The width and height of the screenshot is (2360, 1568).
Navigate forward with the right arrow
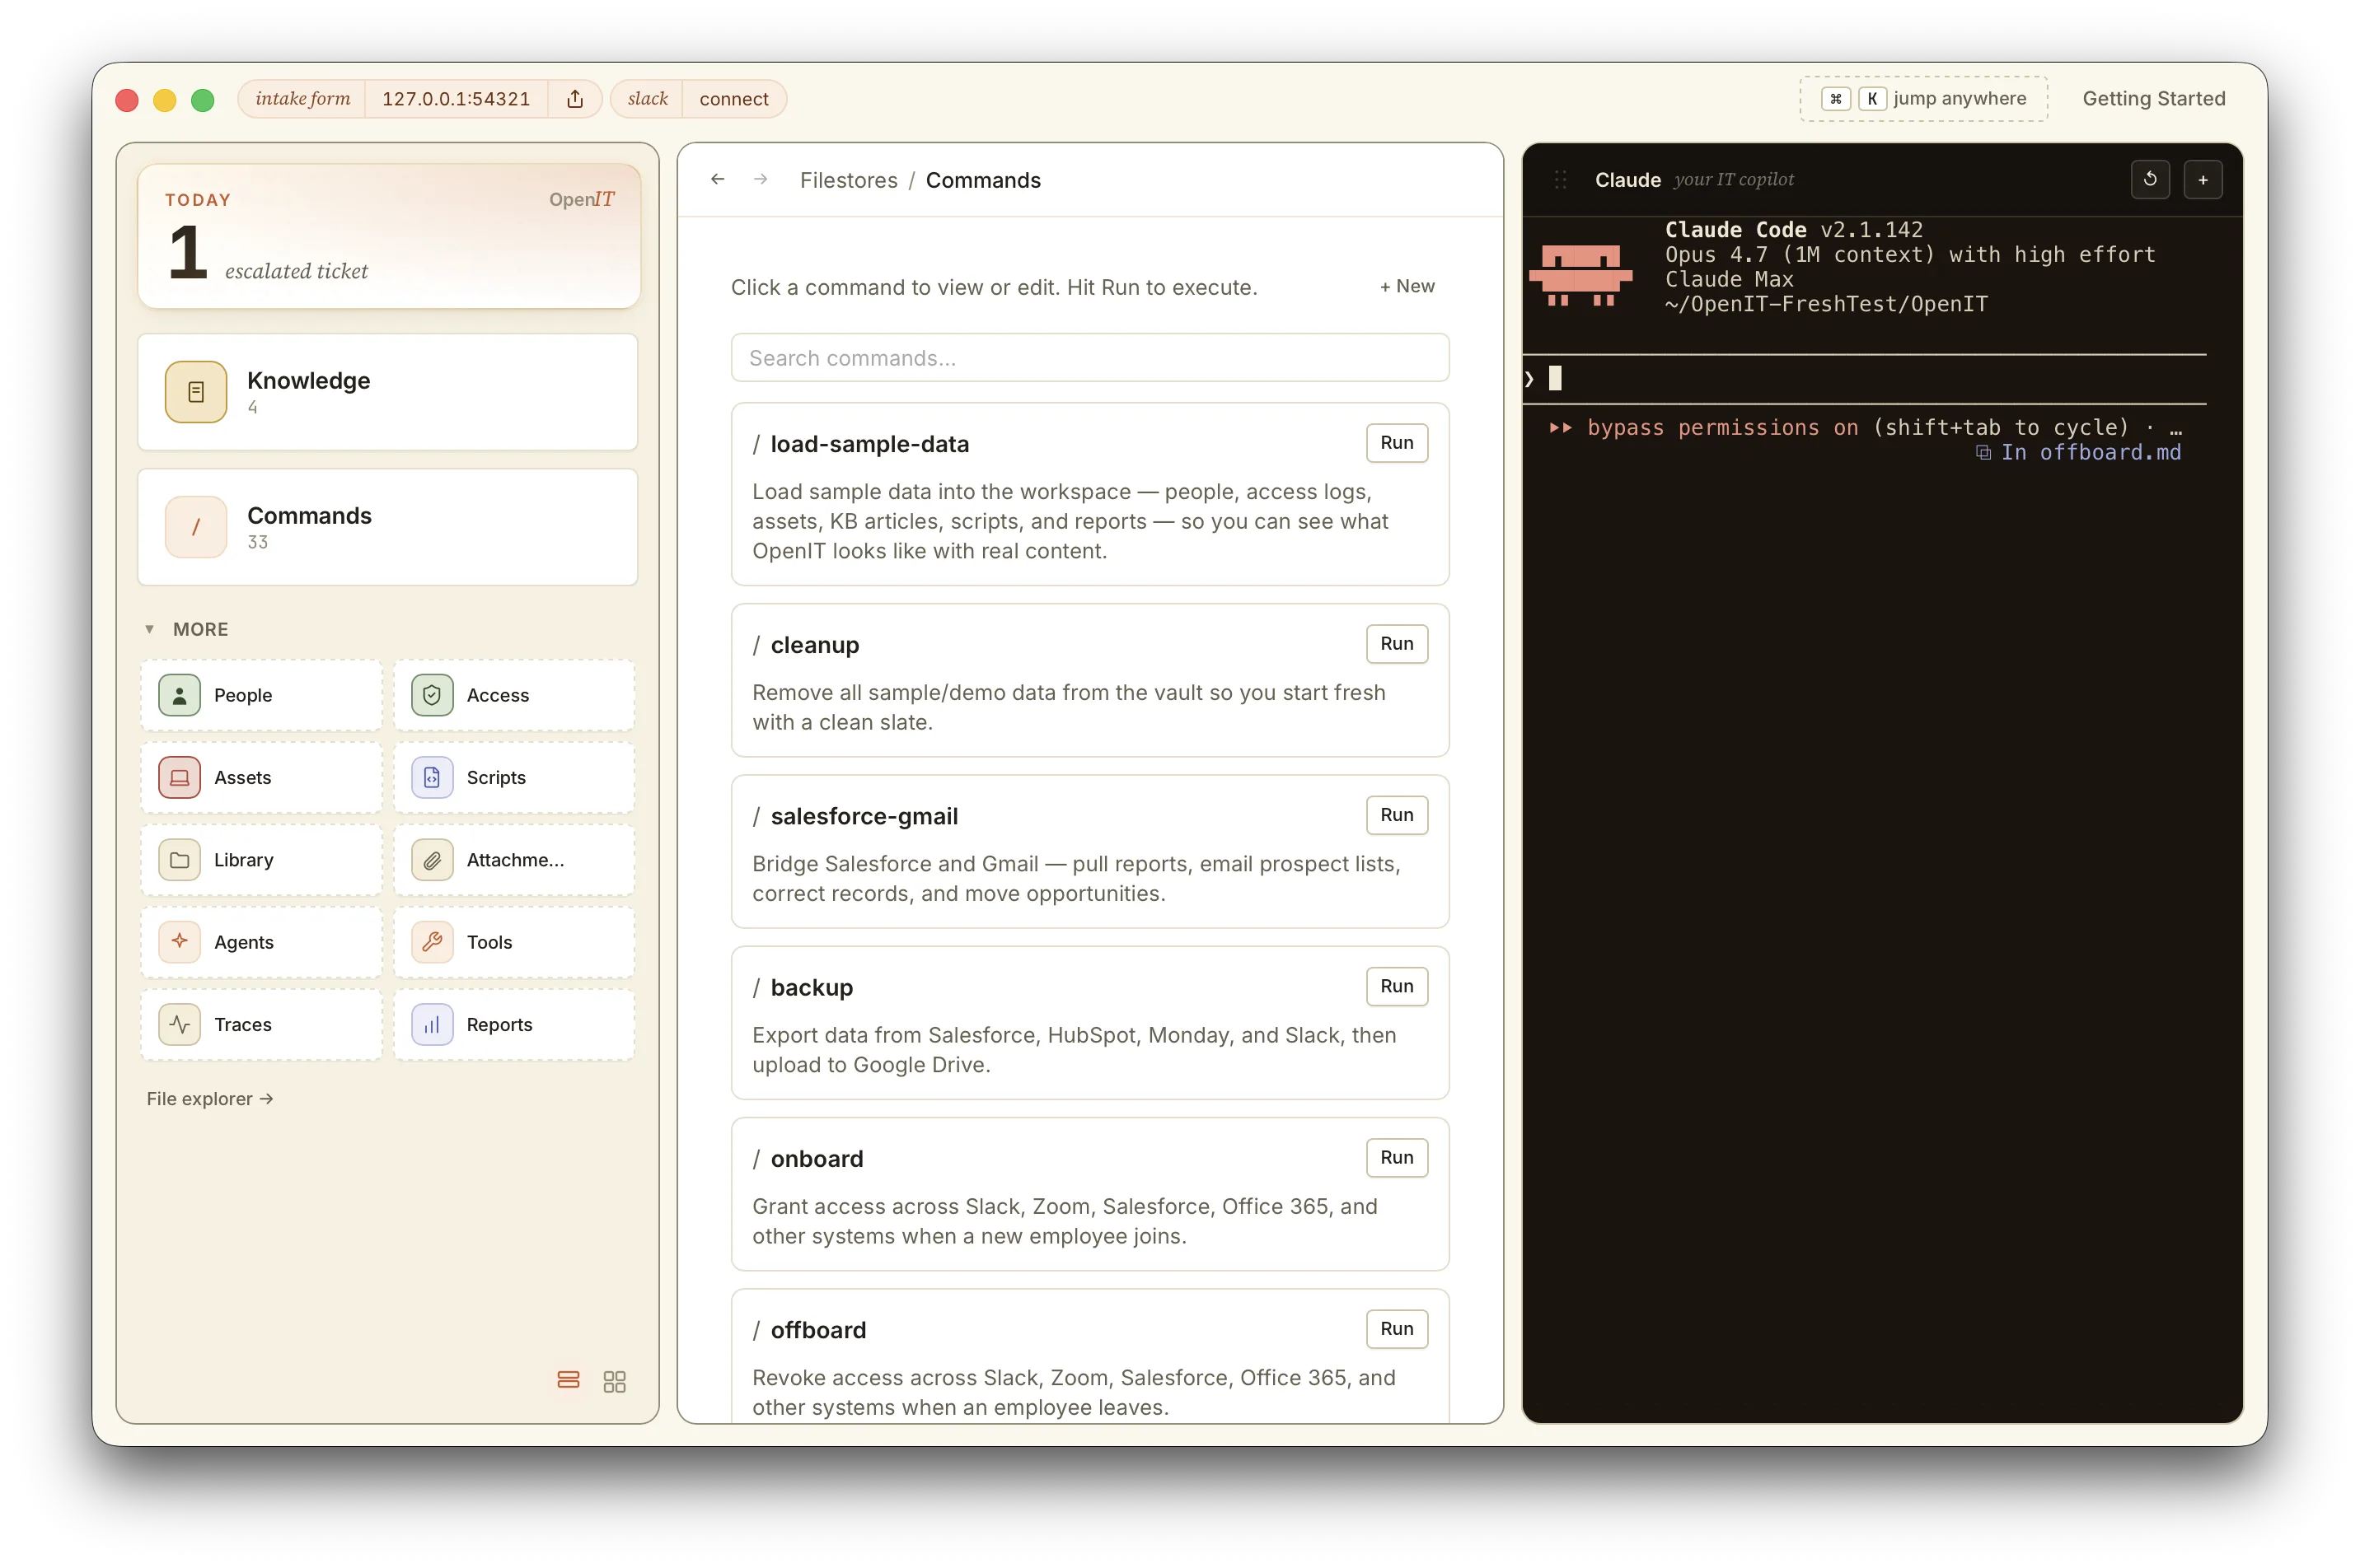coord(761,179)
